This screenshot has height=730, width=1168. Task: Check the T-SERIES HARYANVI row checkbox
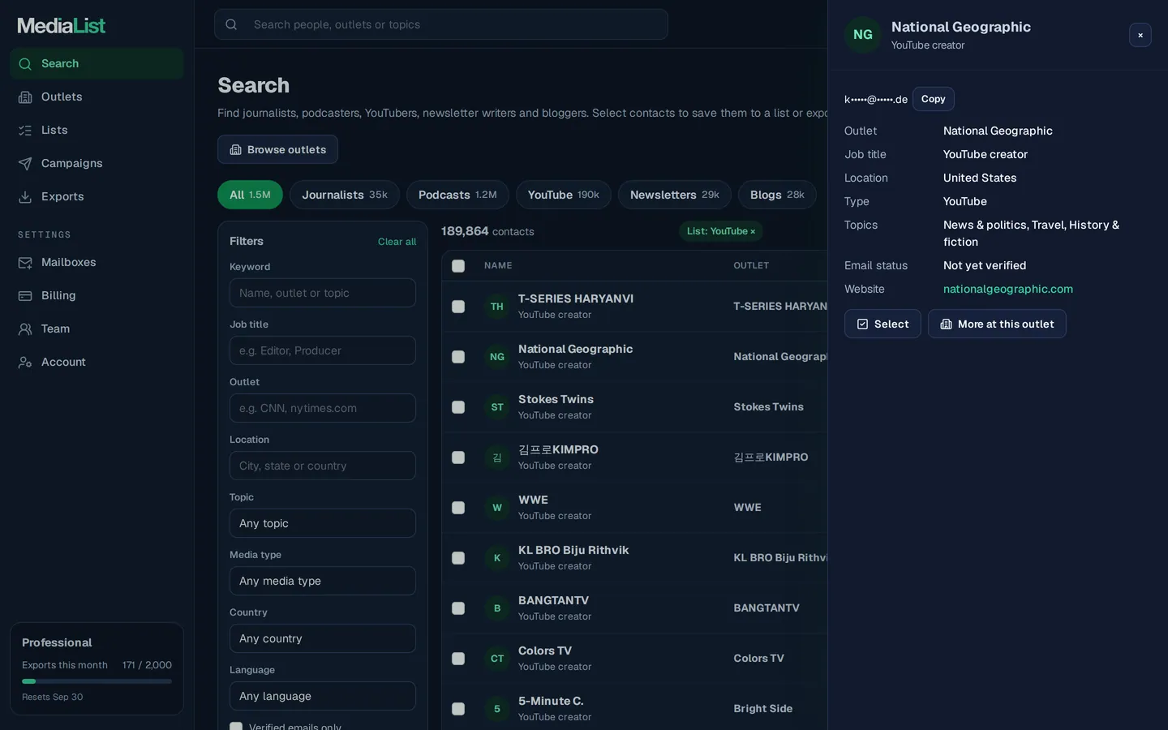(458, 307)
